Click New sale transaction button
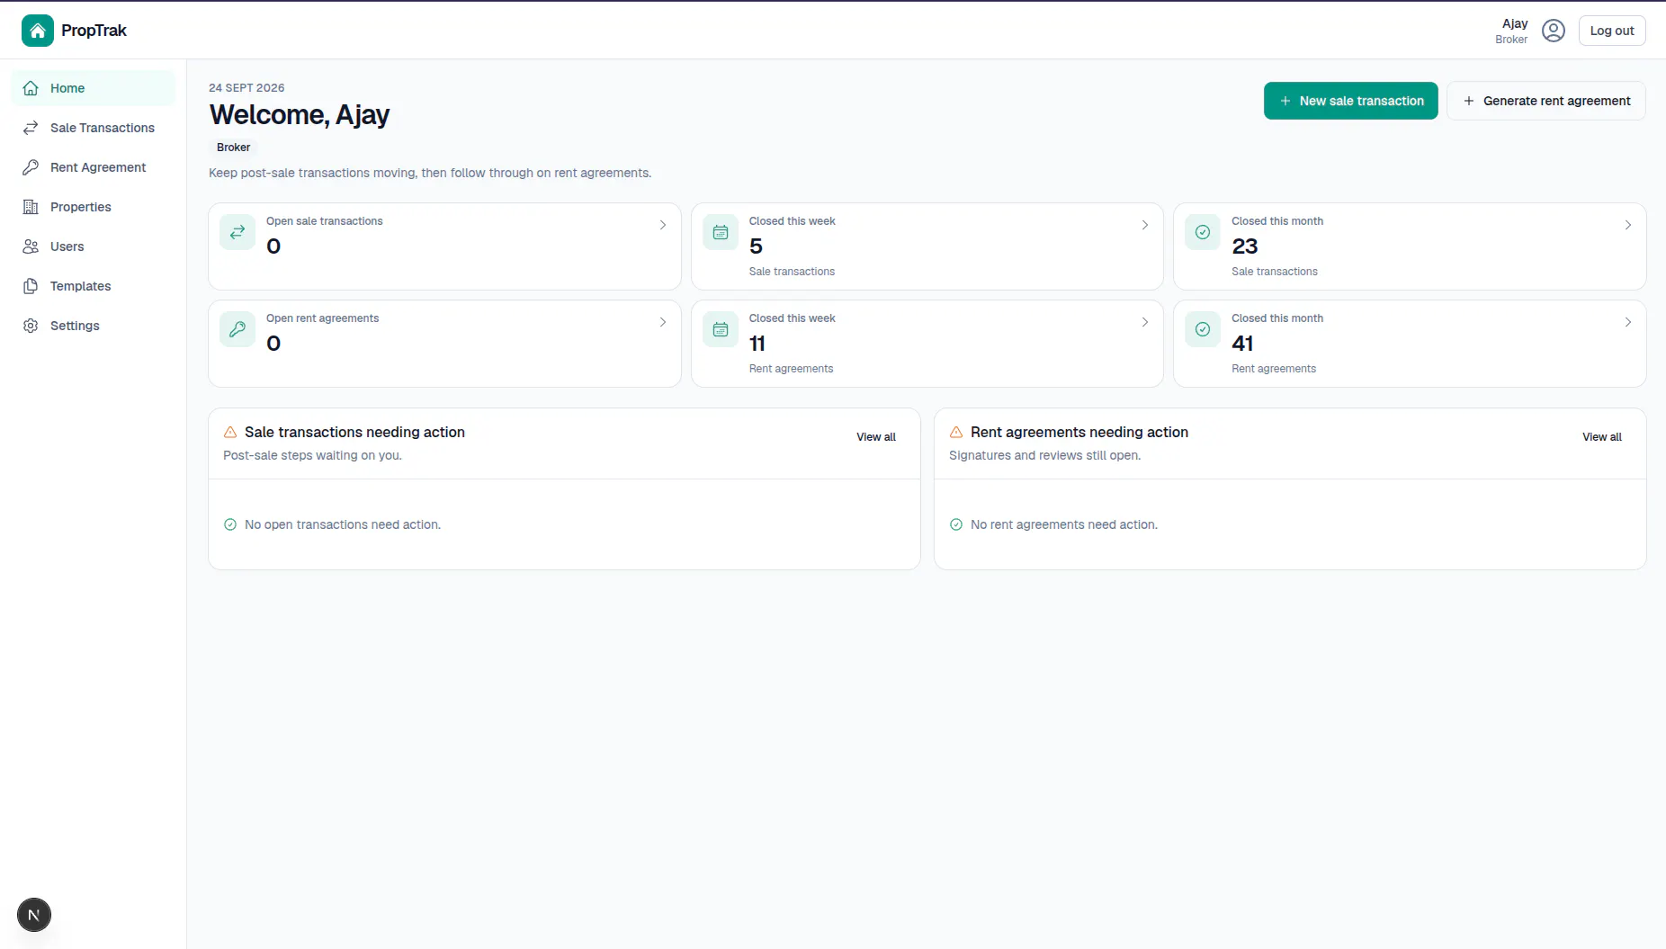This screenshot has height=949, width=1666. (1350, 101)
